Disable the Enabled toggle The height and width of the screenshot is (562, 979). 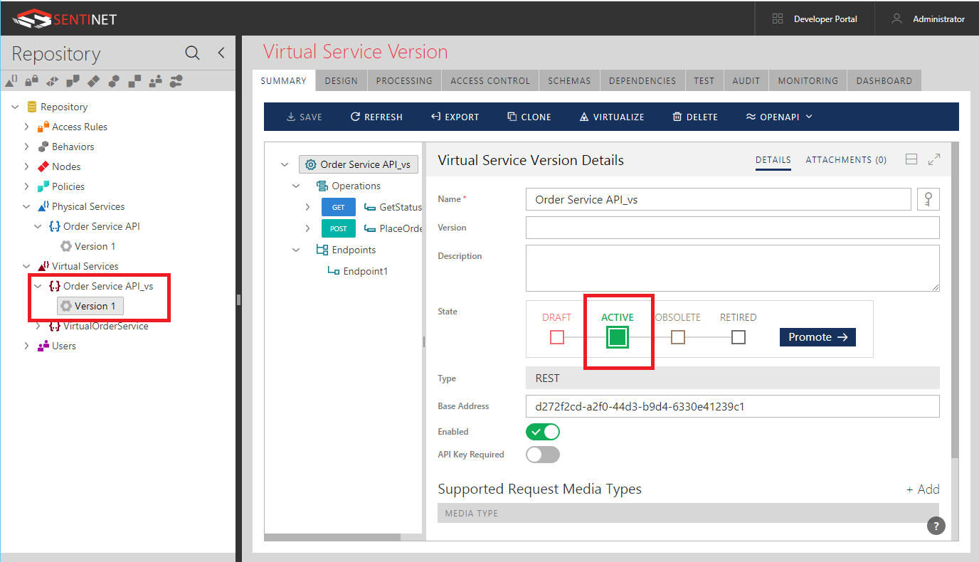[x=543, y=431]
